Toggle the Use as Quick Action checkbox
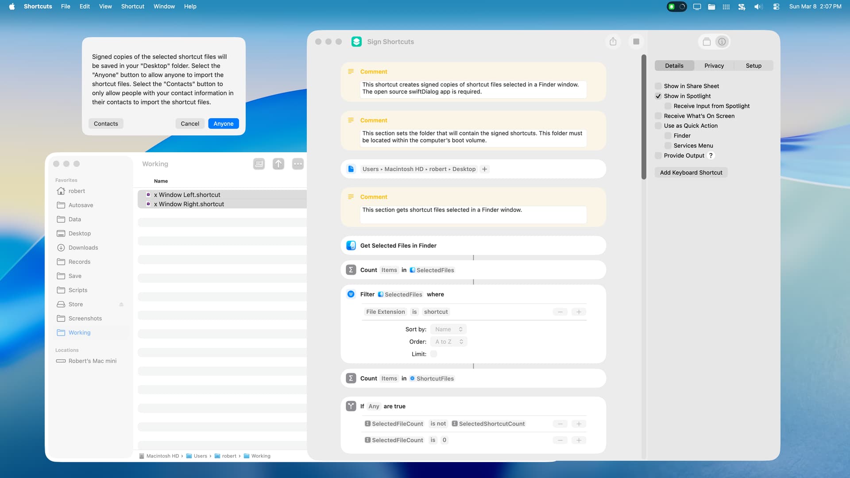850x478 pixels. coord(658,126)
